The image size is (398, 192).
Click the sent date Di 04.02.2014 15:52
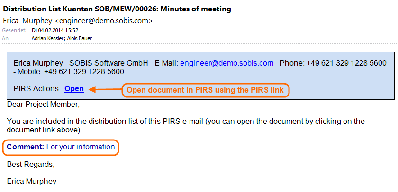(x=55, y=30)
